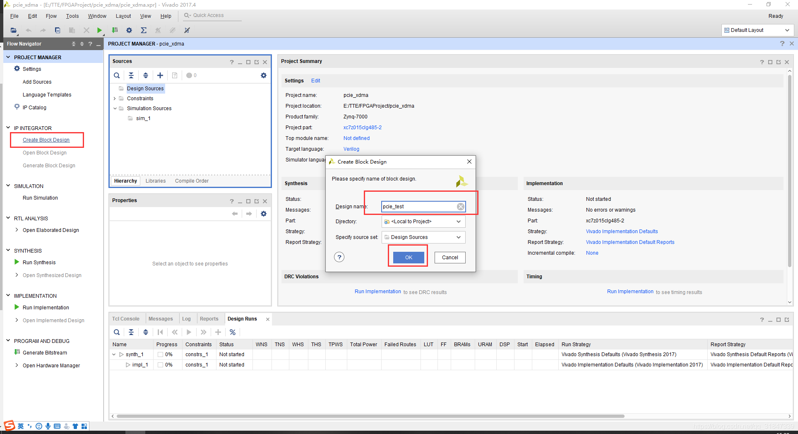Collapse the Simulation Sources folder
Viewport: 798px width, 434px height.
(x=115, y=108)
